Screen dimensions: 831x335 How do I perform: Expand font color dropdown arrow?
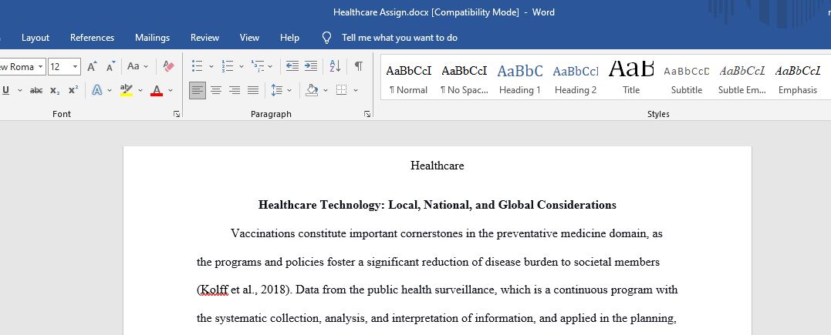[171, 91]
